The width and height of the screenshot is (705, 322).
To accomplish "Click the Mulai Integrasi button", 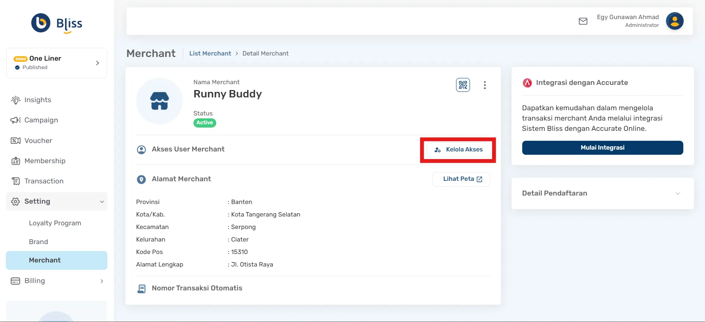I will [x=602, y=148].
